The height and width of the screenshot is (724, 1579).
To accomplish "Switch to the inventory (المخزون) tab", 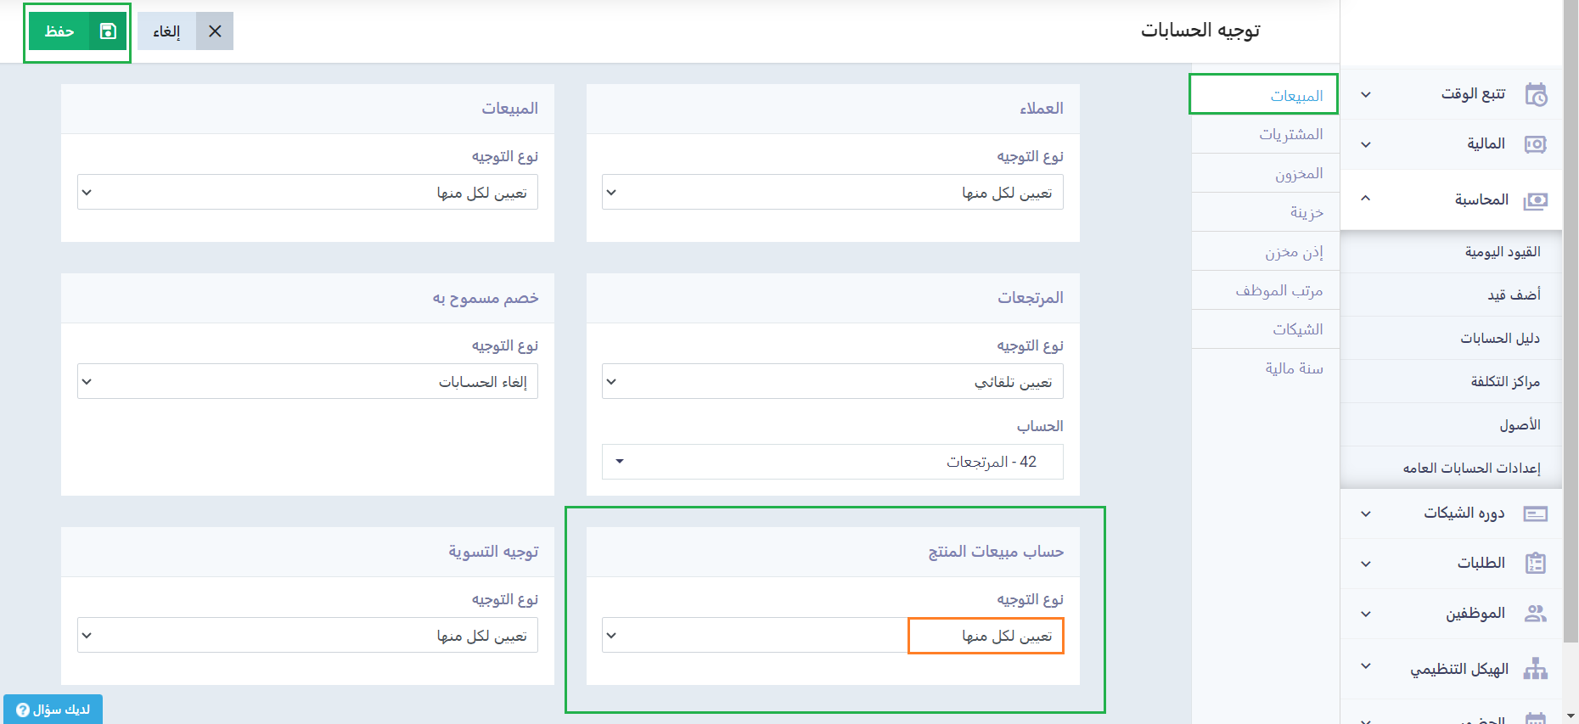I will click(1298, 173).
